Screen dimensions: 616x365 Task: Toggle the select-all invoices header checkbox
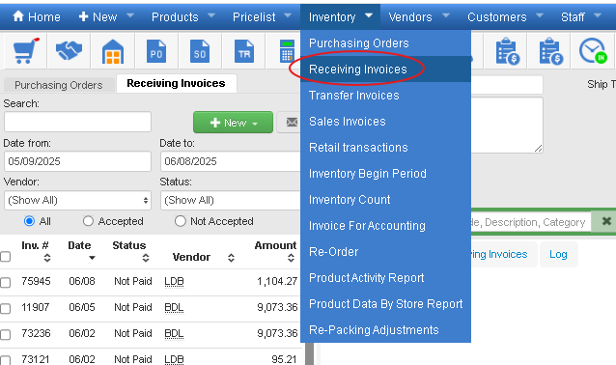(x=5, y=257)
